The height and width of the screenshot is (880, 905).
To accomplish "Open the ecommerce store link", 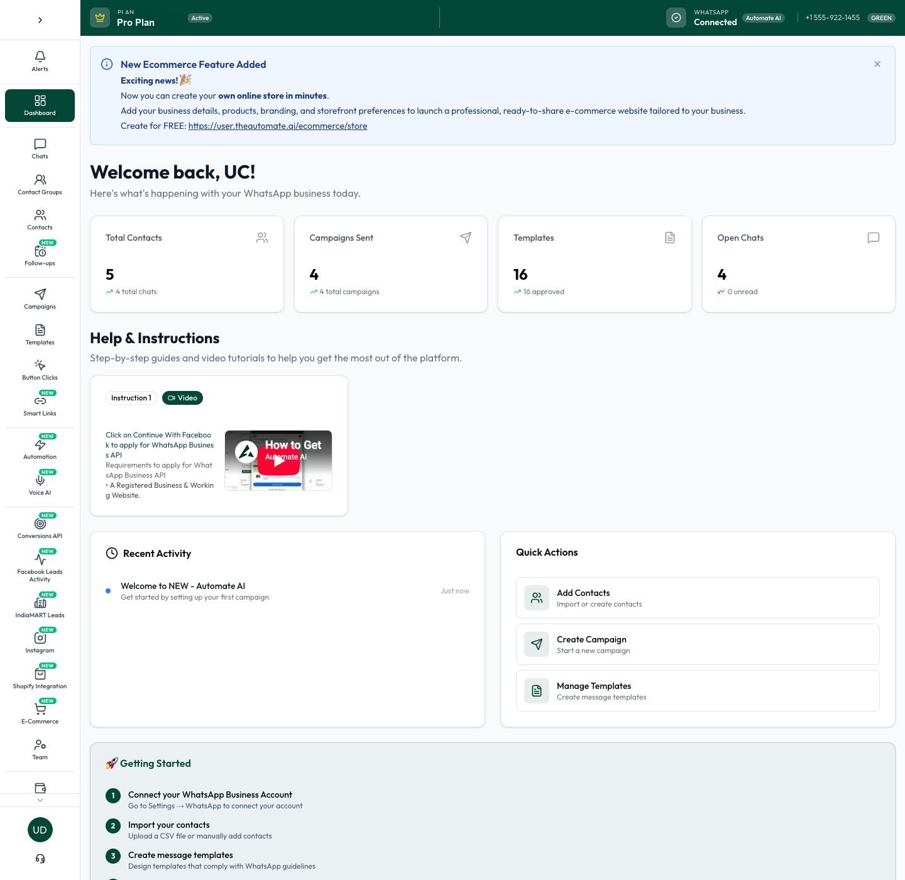I will point(278,126).
